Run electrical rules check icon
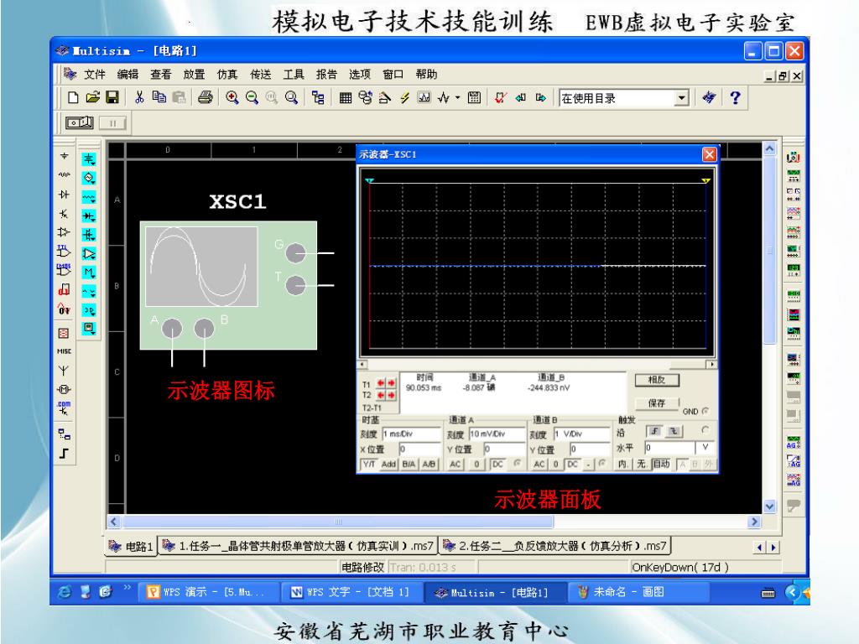Screen dimensions: 859x644 pyautogui.click(x=500, y=97)
